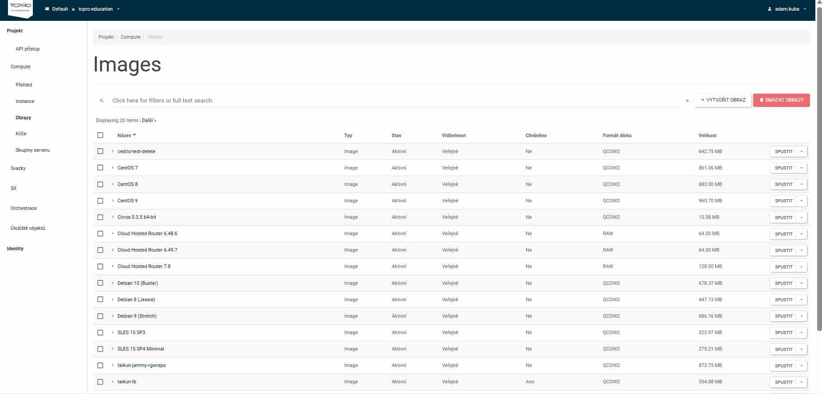822x394 pixels.
Task: Click the Formát disku column header
Action: (x=617, y=135)
